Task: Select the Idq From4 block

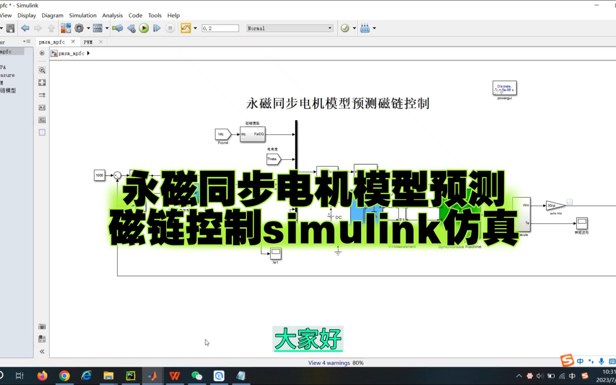Action: click(223, 134)
